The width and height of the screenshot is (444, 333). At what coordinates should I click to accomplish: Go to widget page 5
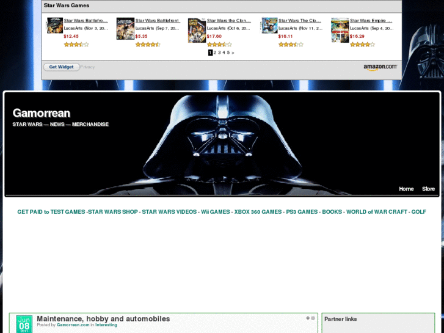pyautogui.click(x=228, y=53)
